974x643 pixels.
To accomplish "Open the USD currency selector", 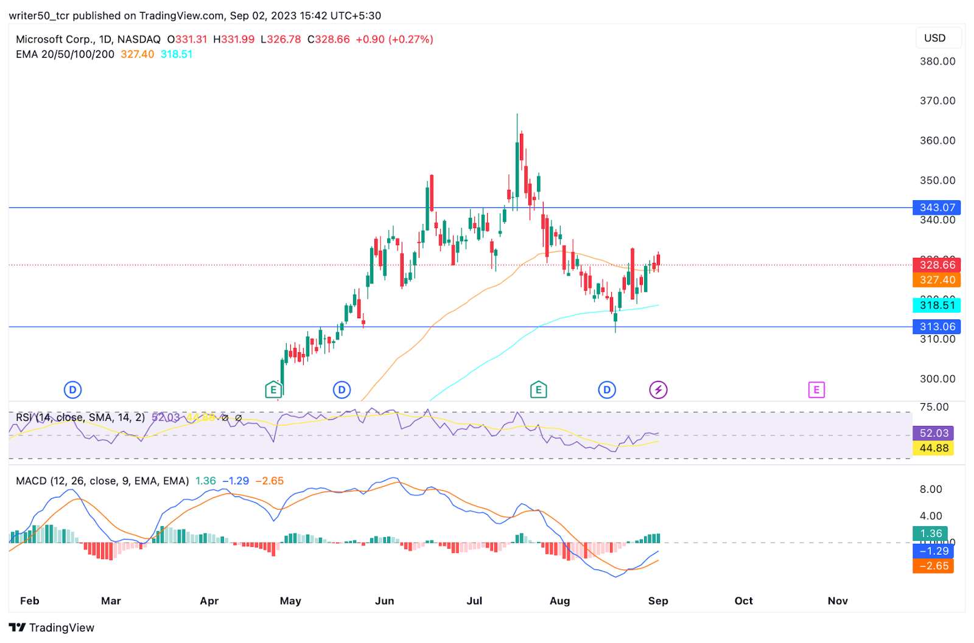I will [x=939, y=38].
